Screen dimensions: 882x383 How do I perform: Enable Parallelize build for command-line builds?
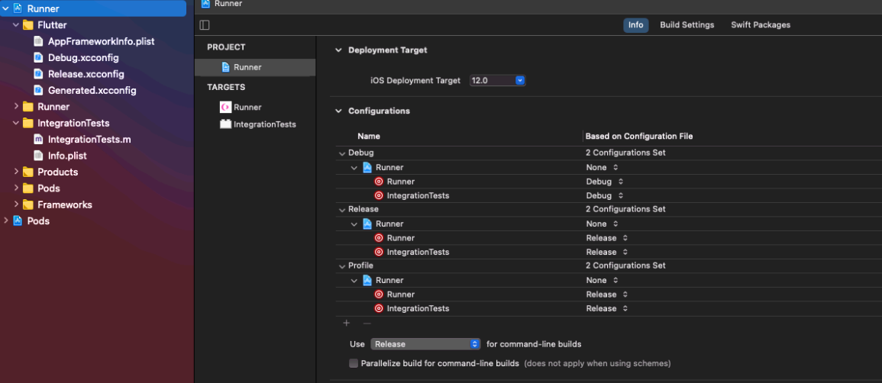click(x=354, y=363)
